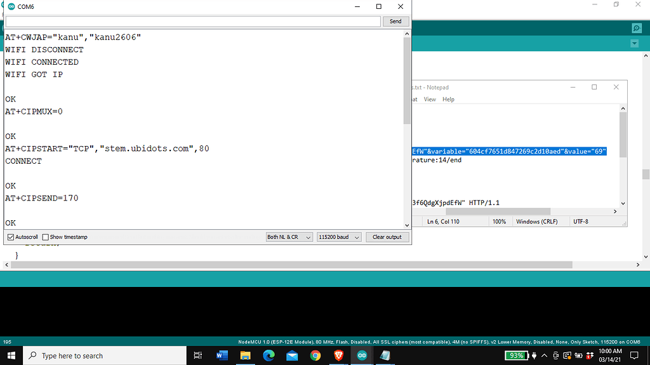
Task: Click the Meet Now camera tray icon
Action: [x=556, y=355]
